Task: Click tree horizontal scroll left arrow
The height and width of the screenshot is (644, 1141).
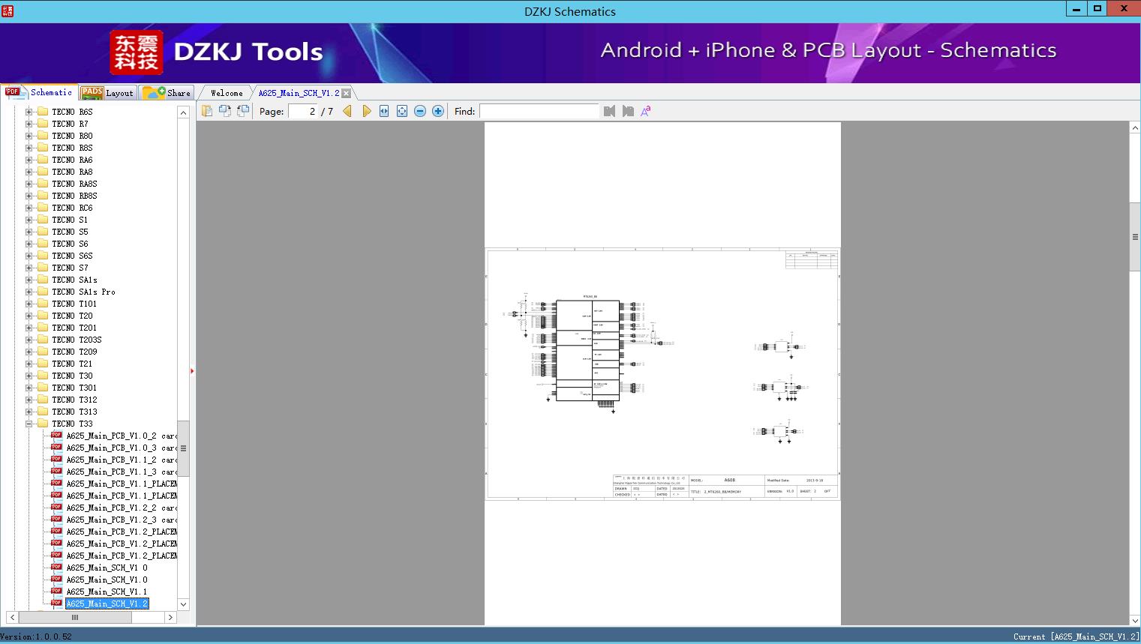Action: tap(12, 618)
